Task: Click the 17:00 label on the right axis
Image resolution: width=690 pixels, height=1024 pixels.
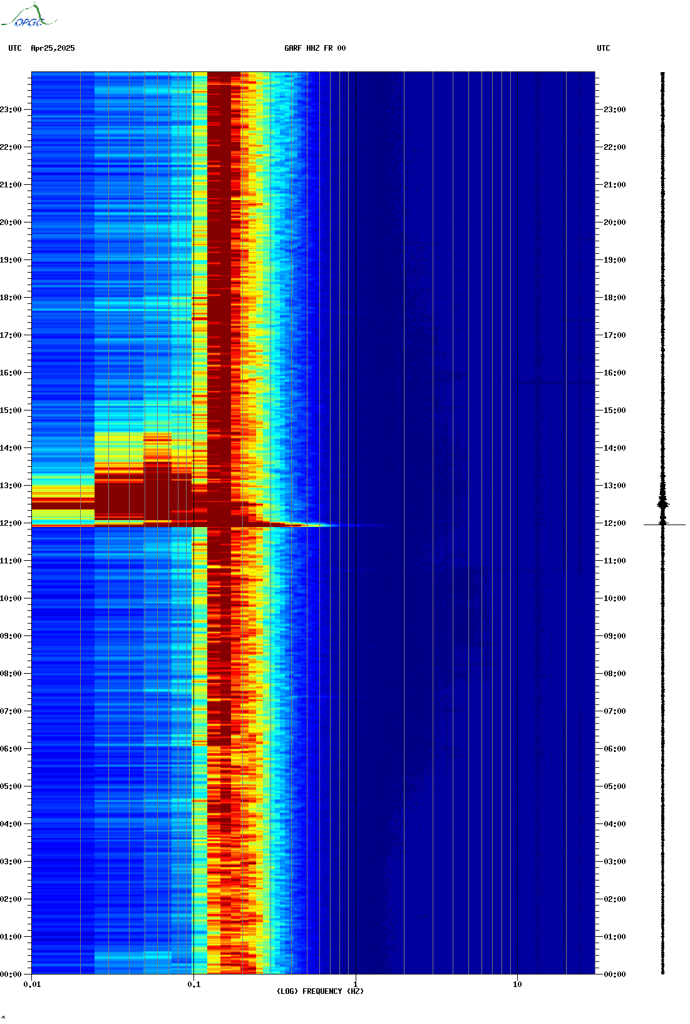Action: (615, 335)
